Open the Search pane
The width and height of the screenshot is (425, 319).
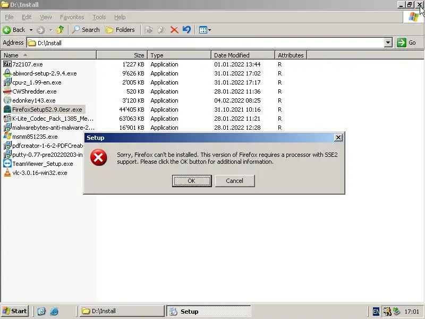[86, 30]
